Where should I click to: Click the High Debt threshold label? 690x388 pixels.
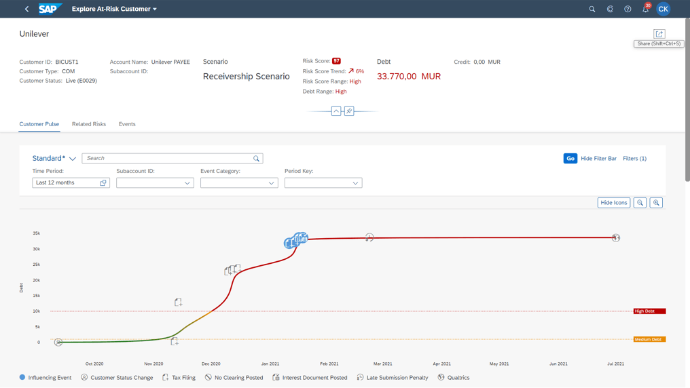coord(649,311)
